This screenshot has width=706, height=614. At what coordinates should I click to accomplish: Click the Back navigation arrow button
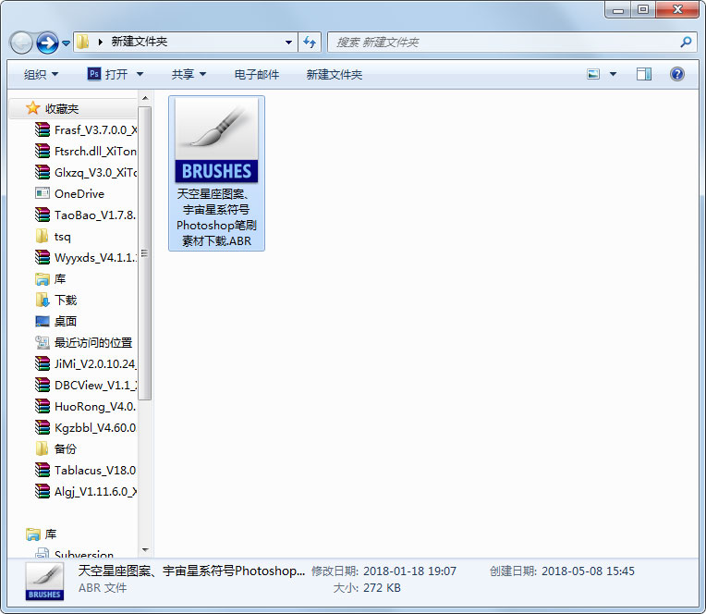pos(21,43)
